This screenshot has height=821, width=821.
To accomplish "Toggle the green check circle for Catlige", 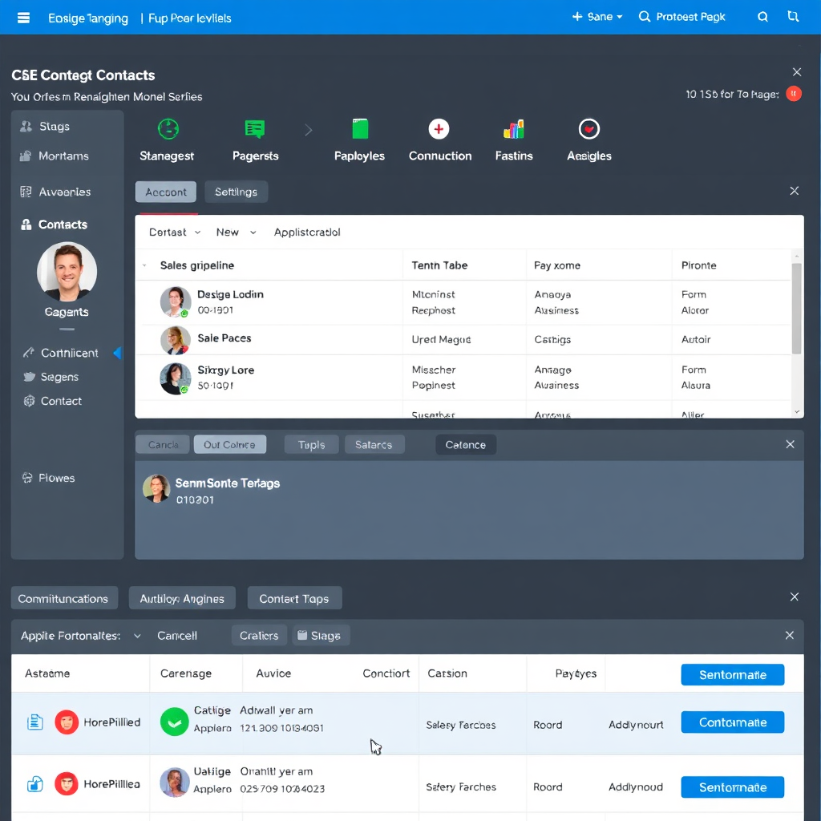I will [174, 722].
